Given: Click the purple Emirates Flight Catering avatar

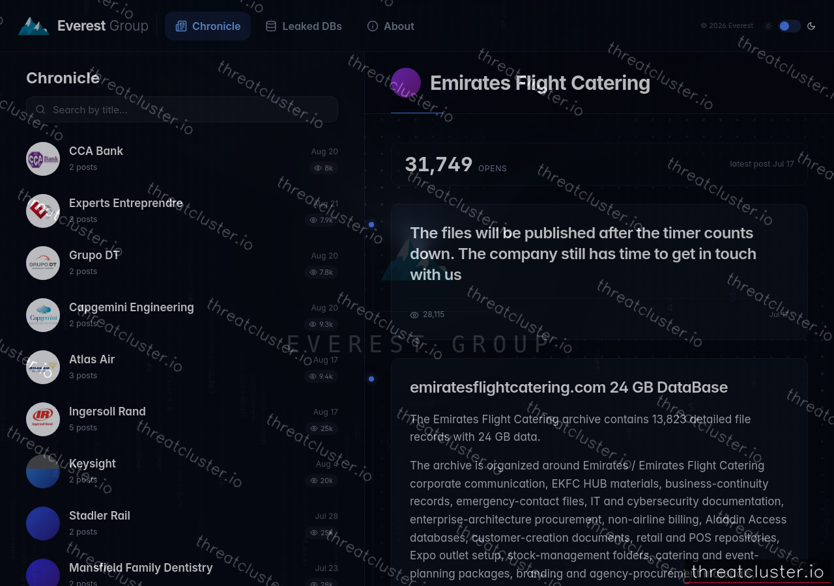Looking at the screenshot, I should point(406,83).
